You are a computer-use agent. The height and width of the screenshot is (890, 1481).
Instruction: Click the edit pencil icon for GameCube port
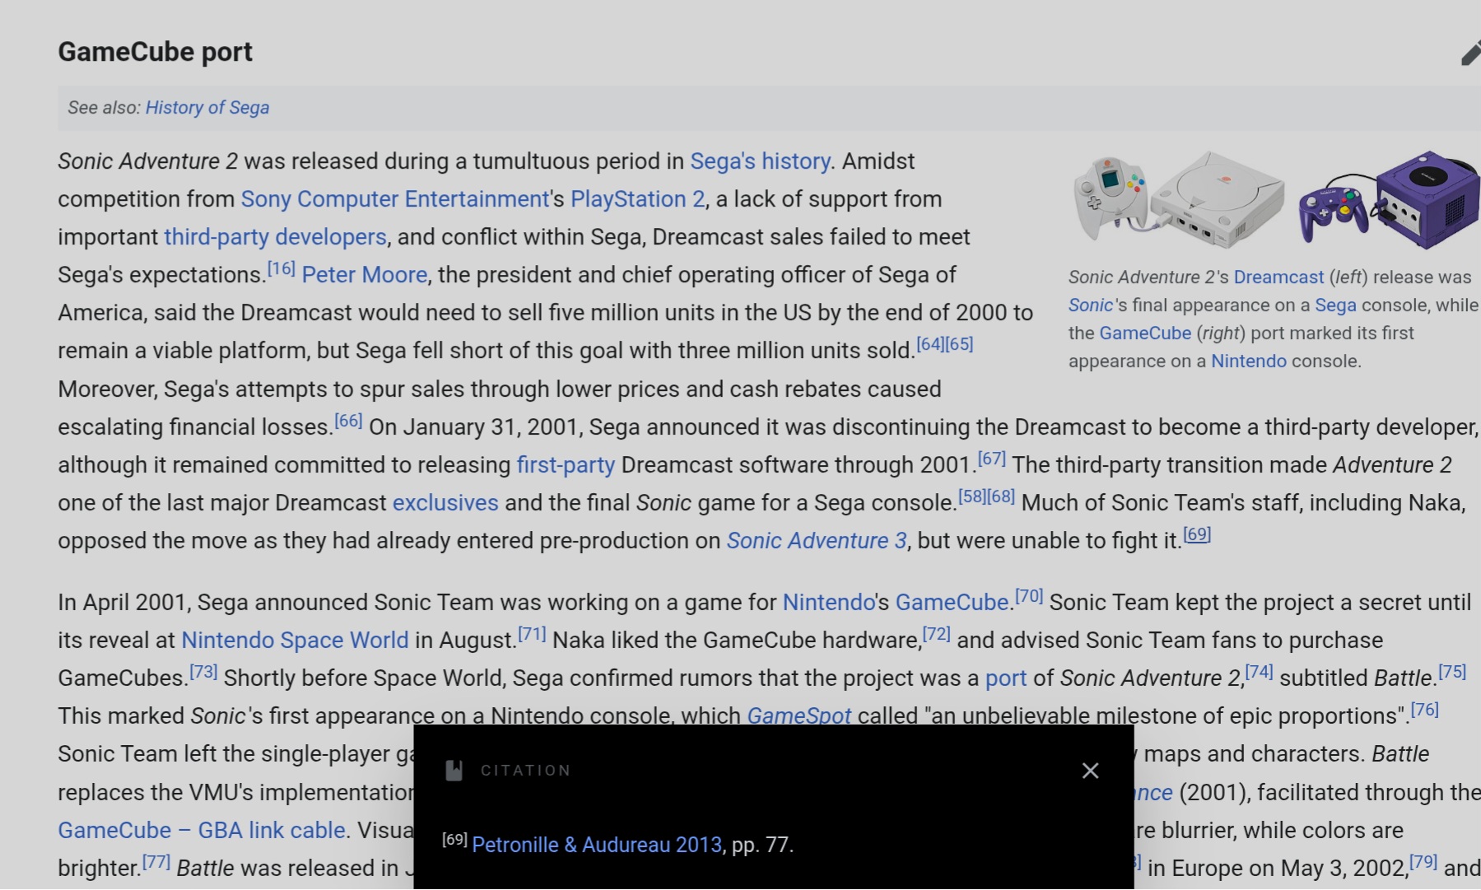tap(1470, 54)
